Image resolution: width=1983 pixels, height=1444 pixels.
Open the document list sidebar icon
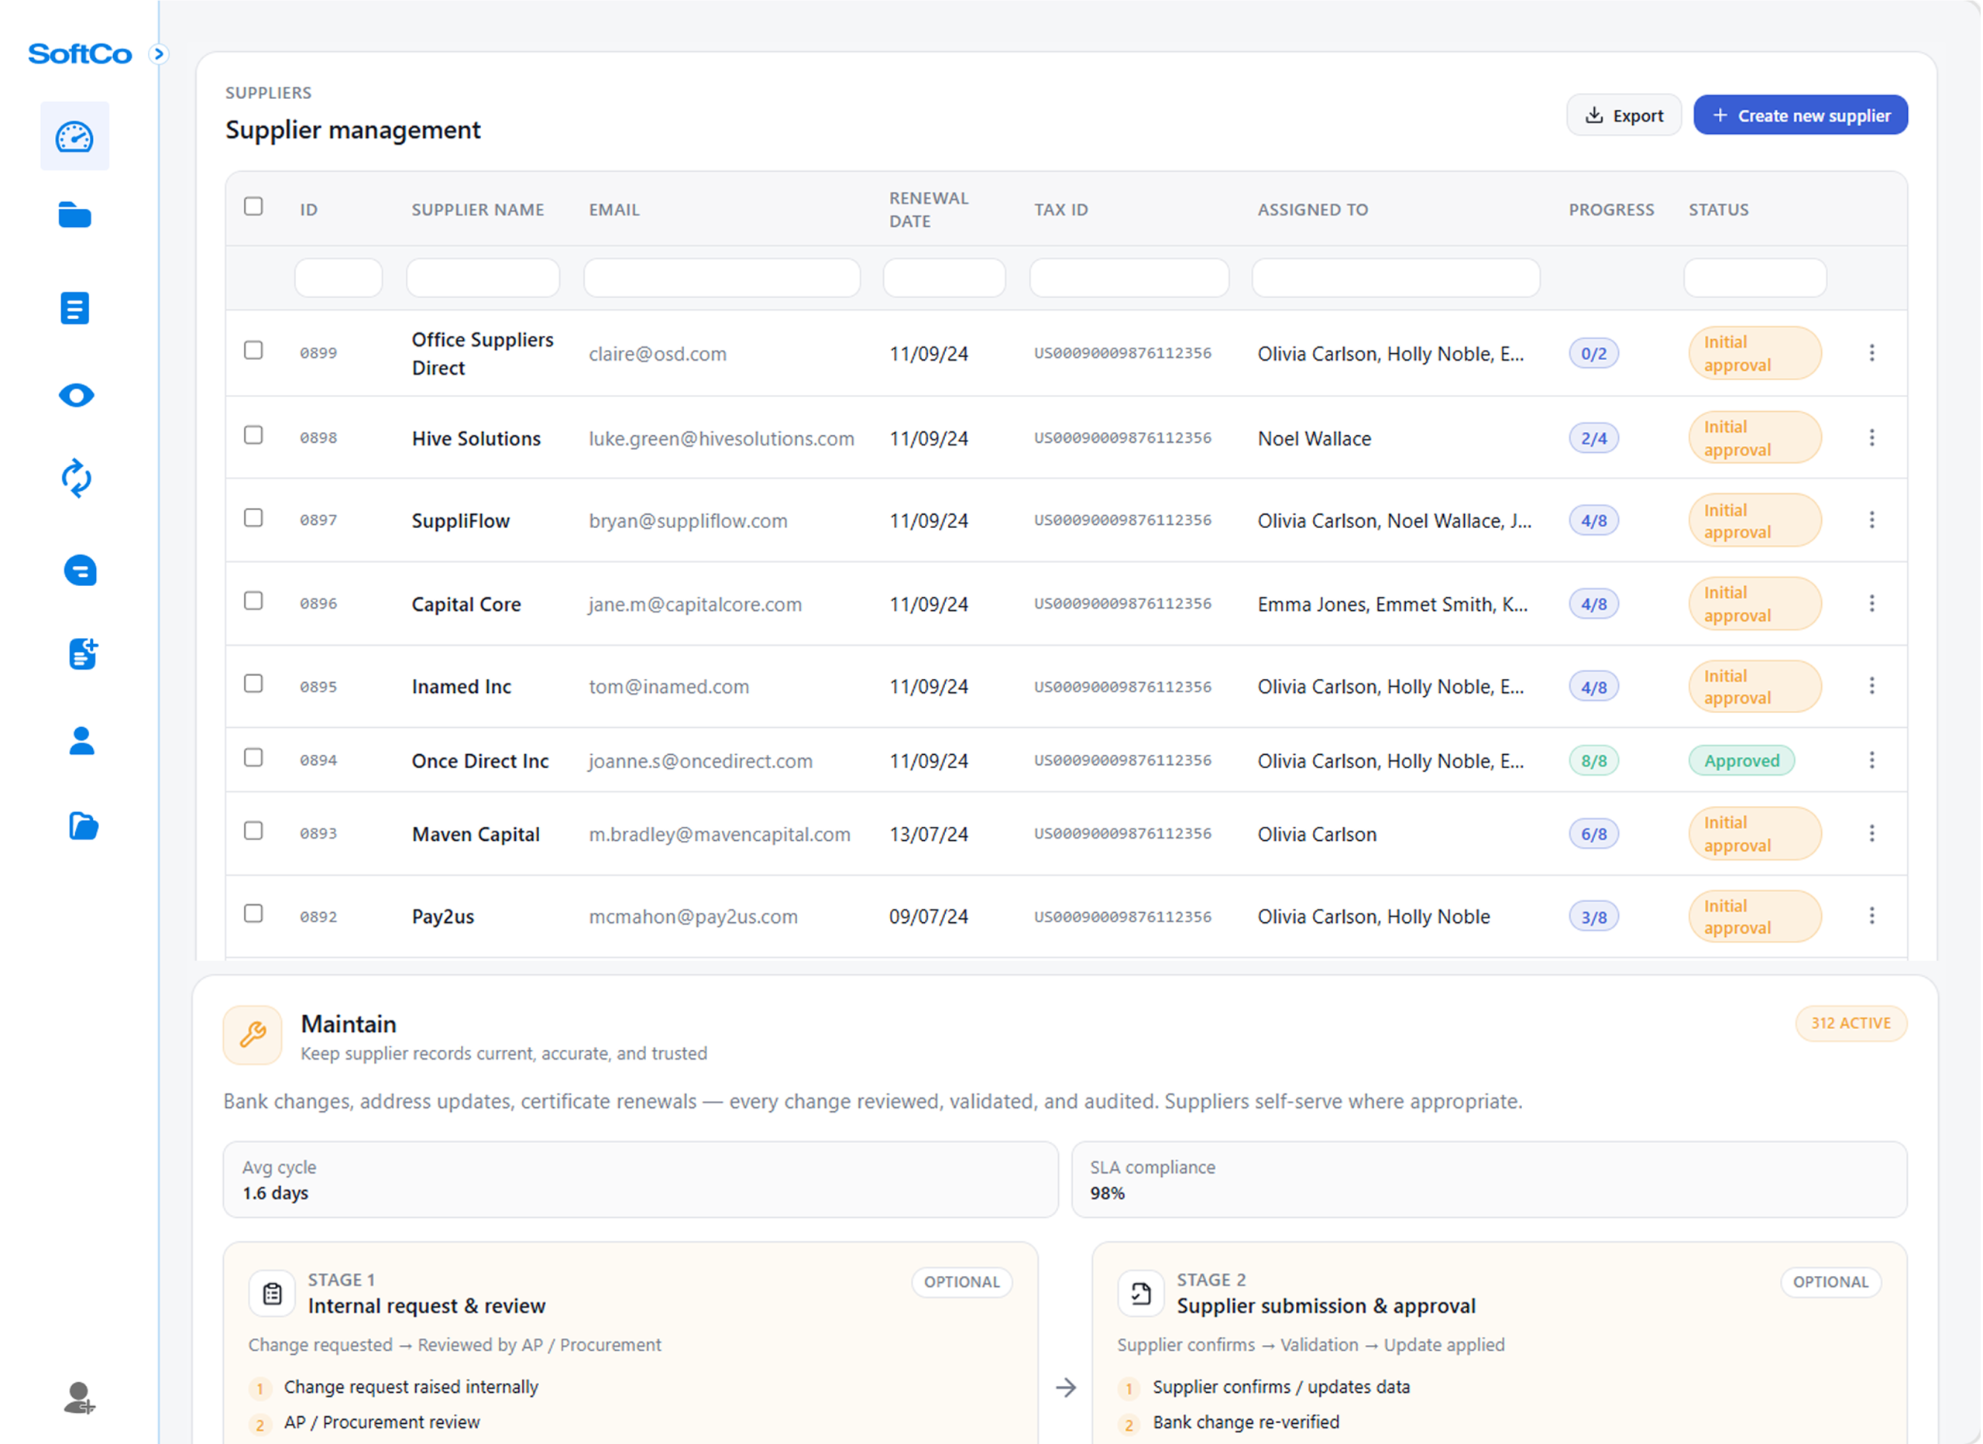[x=74, y=309]
